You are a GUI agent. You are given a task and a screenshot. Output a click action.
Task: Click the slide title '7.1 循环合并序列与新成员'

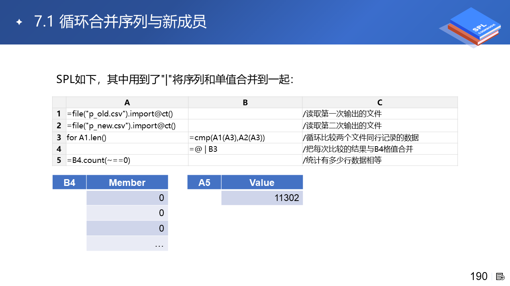(x=120, y=22)
